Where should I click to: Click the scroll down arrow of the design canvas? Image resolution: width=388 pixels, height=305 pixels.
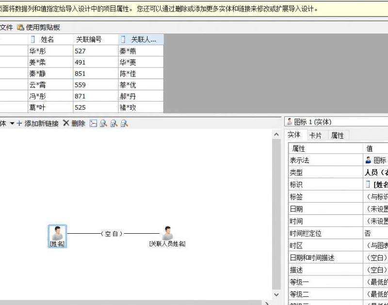point(276,294)
